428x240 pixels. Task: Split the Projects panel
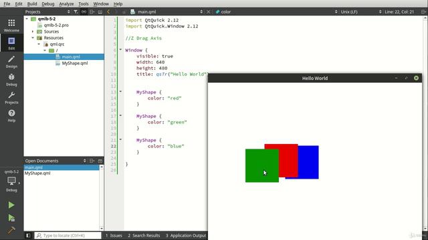coord(92,12)
